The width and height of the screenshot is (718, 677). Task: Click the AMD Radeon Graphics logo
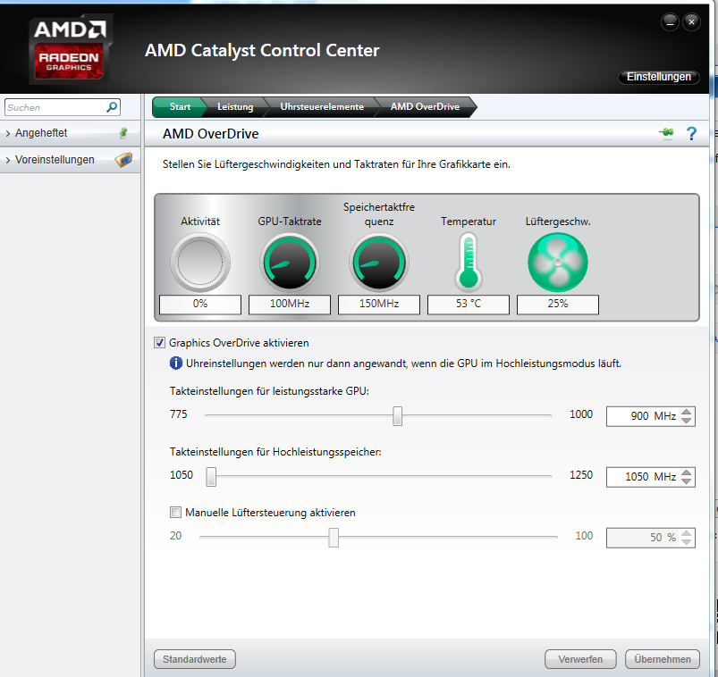[71, 50]
